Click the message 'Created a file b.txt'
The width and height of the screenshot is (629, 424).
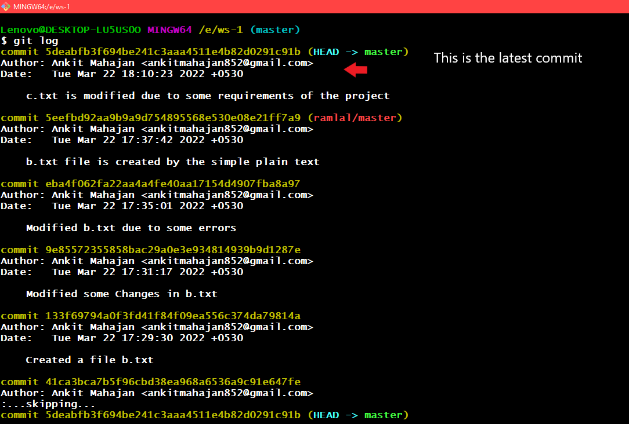point(90,360)
